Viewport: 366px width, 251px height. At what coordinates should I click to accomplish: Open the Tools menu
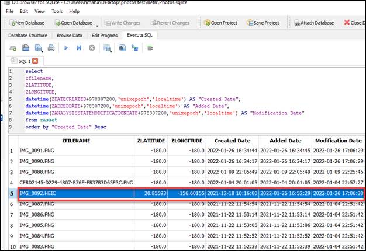pyautogui.click(x=57, y=11)
